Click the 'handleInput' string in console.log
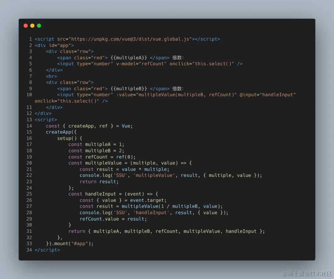334x279 pixels. pyautogui.click(x=151, y=213)
